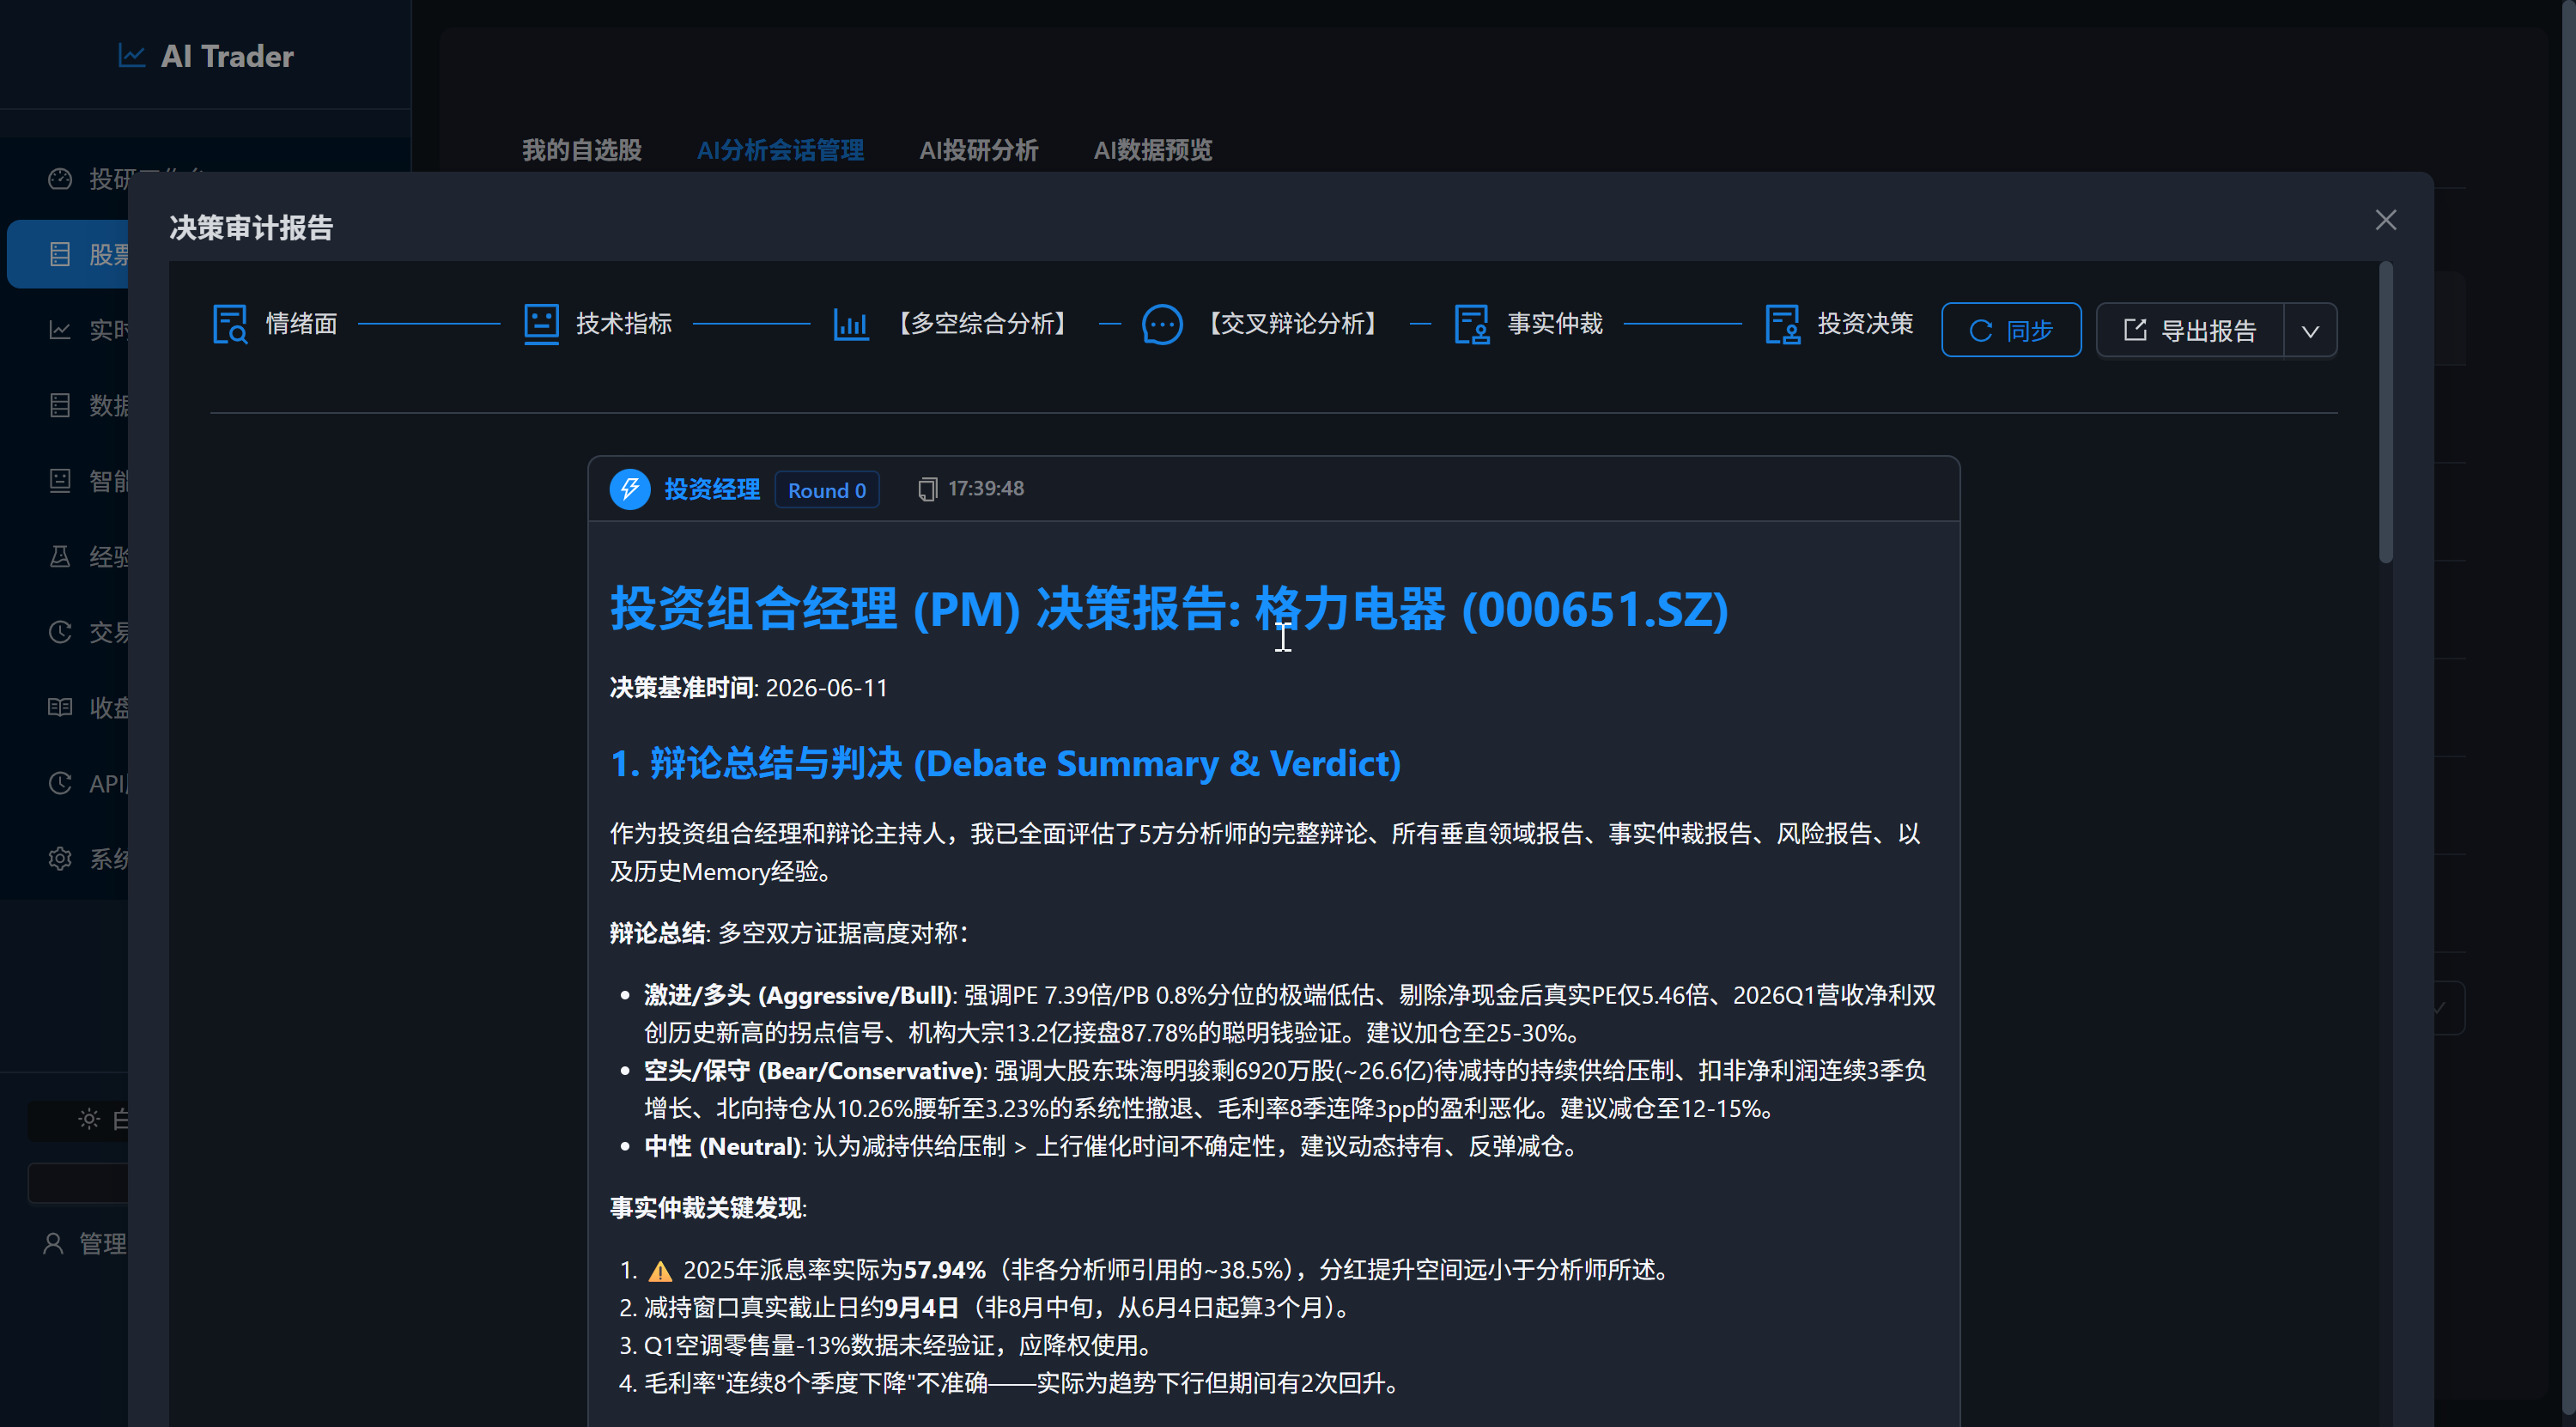Open the 技术指标 step icon
Image resolution: width=2576 pixels, height=1427 pixels.
(x=541, y=324)
